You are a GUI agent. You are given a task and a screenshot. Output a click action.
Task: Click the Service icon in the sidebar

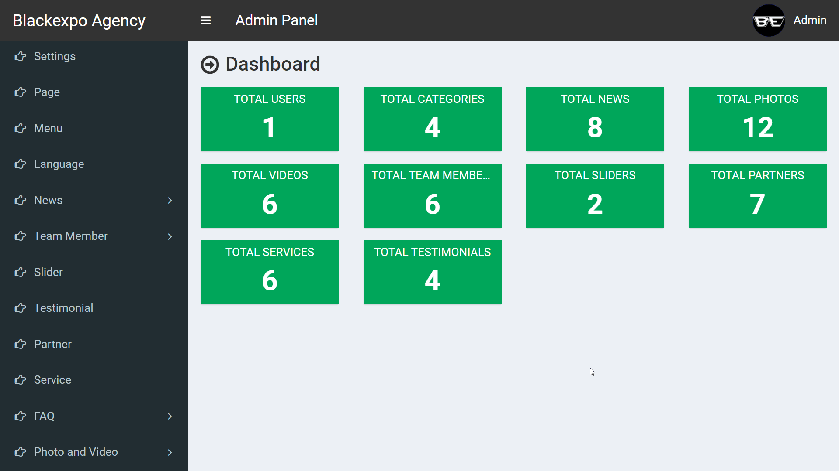20,379
